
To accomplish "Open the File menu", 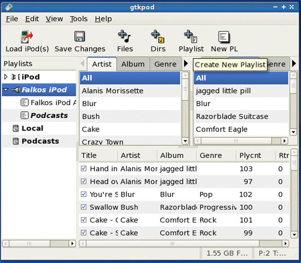I will click(12, 19).
